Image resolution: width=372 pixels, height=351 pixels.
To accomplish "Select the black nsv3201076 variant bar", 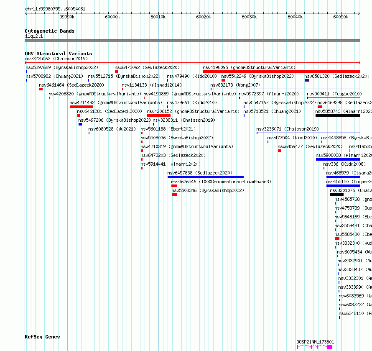I will 336,195.
